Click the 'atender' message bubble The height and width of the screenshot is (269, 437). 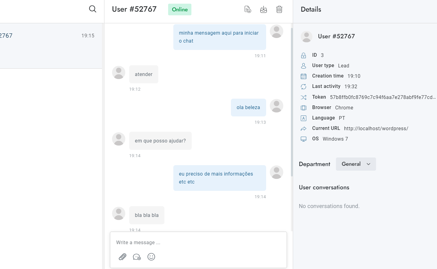tap(144, 74)
